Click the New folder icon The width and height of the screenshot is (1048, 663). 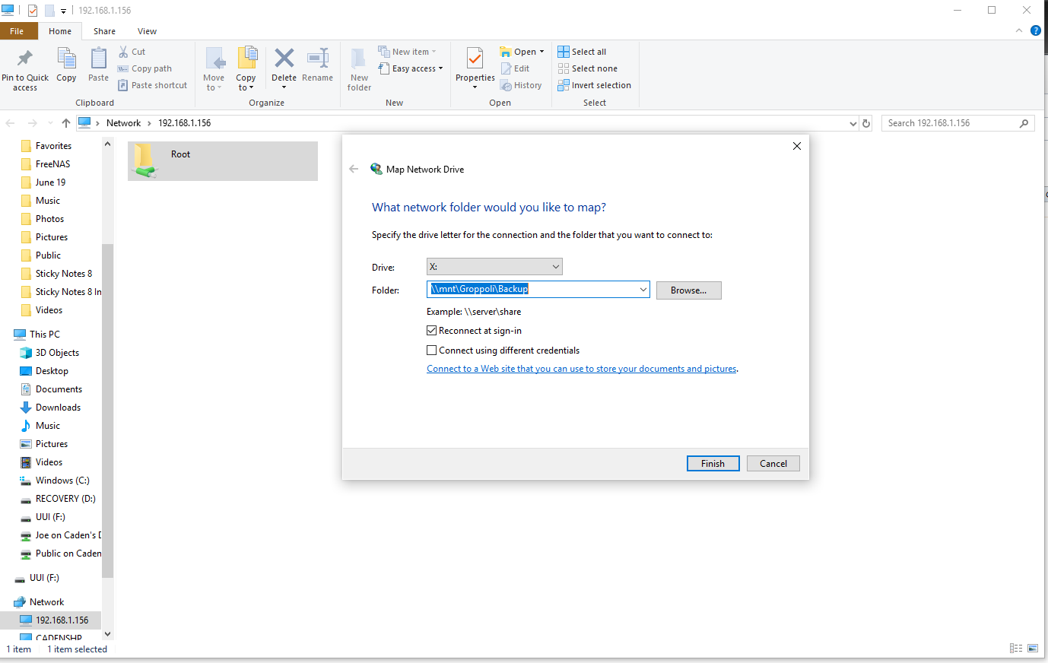[x=359, y=59]
